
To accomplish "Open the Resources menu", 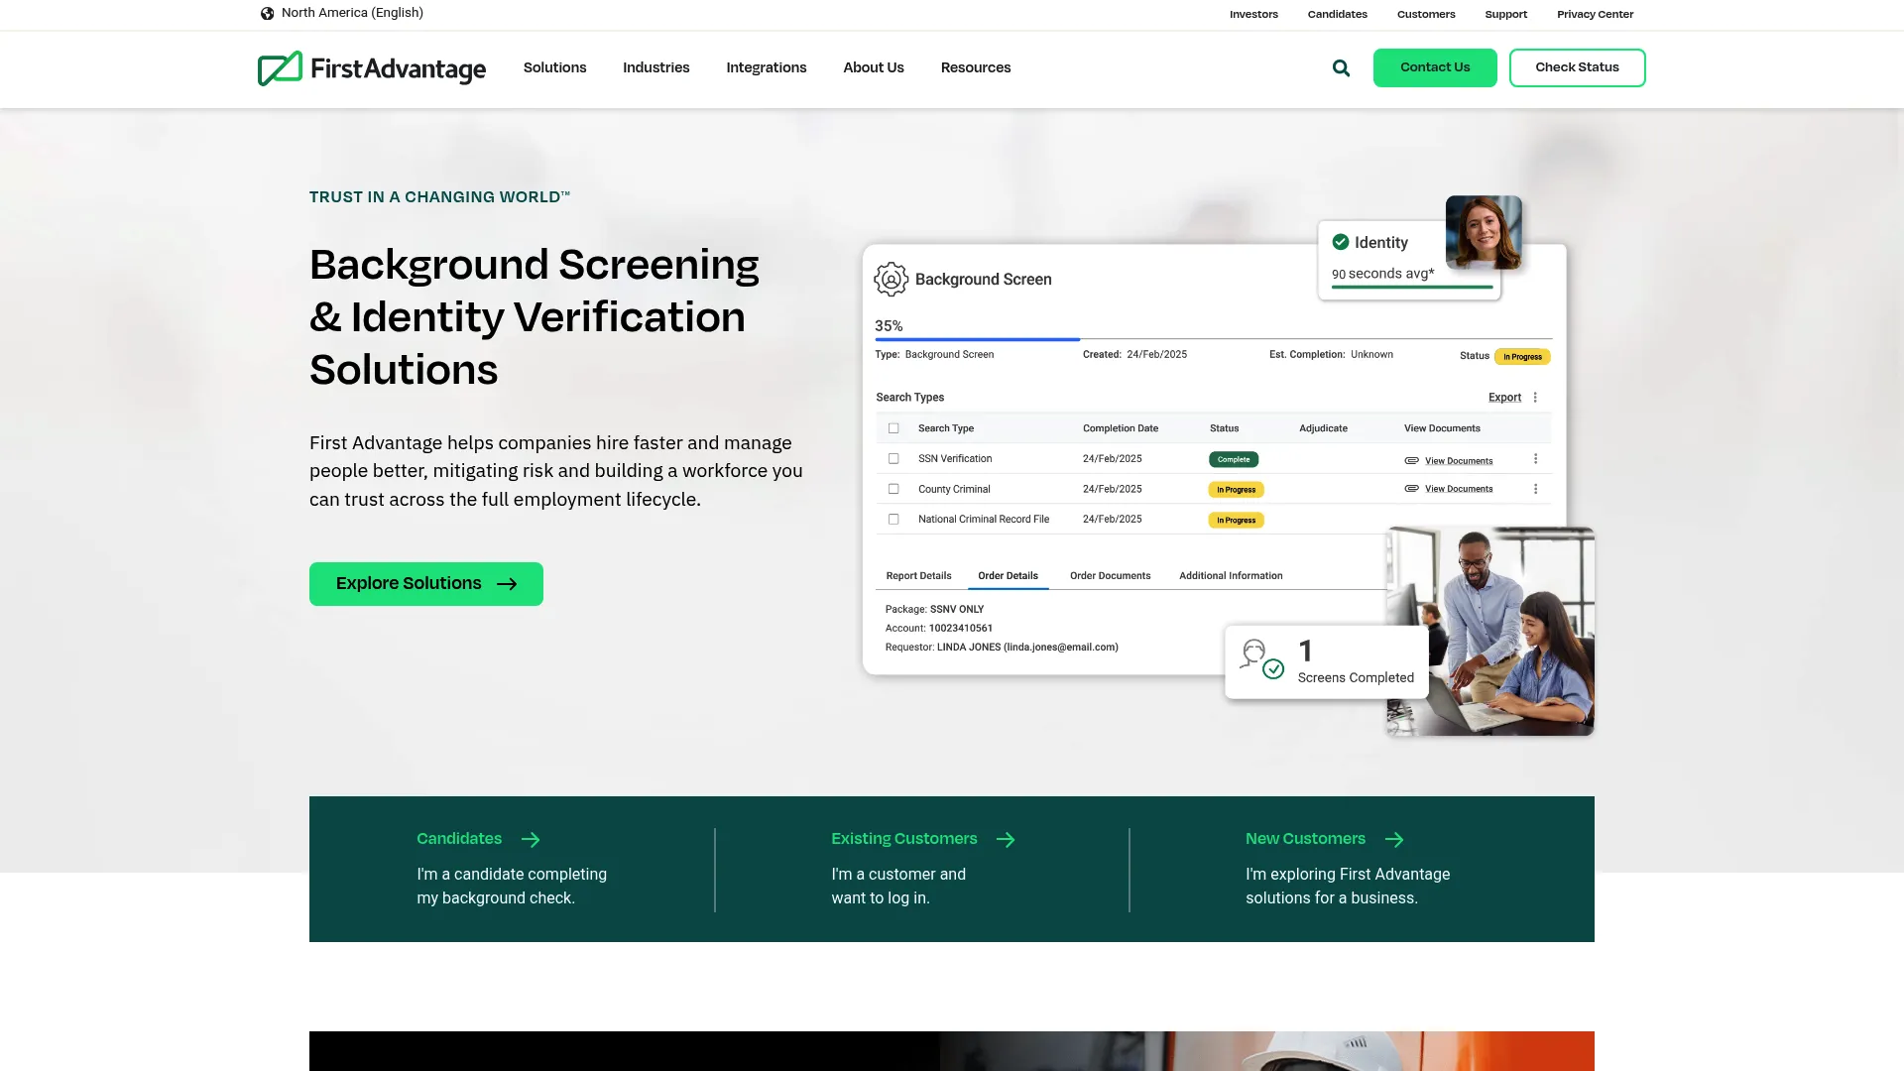I will click(x=975, y=67).
